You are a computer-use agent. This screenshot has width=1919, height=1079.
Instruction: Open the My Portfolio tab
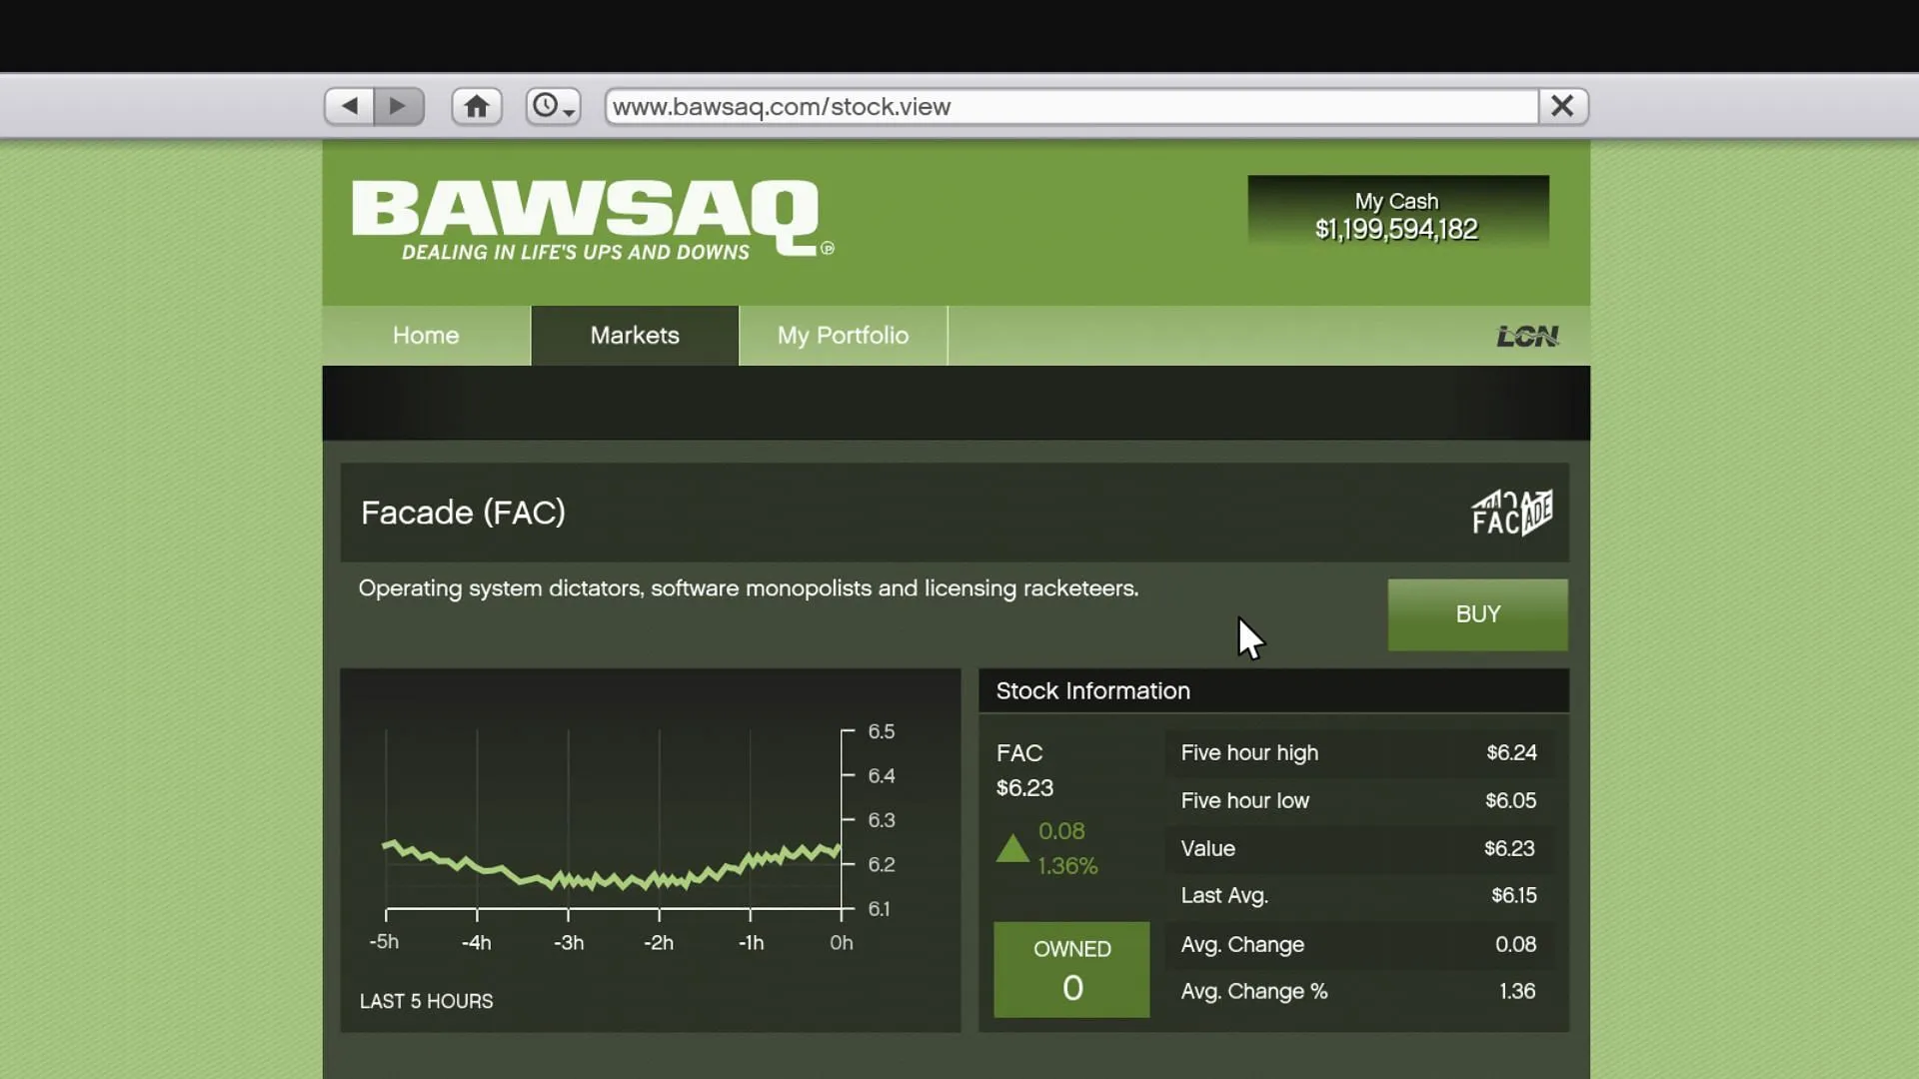coord(843,336)
